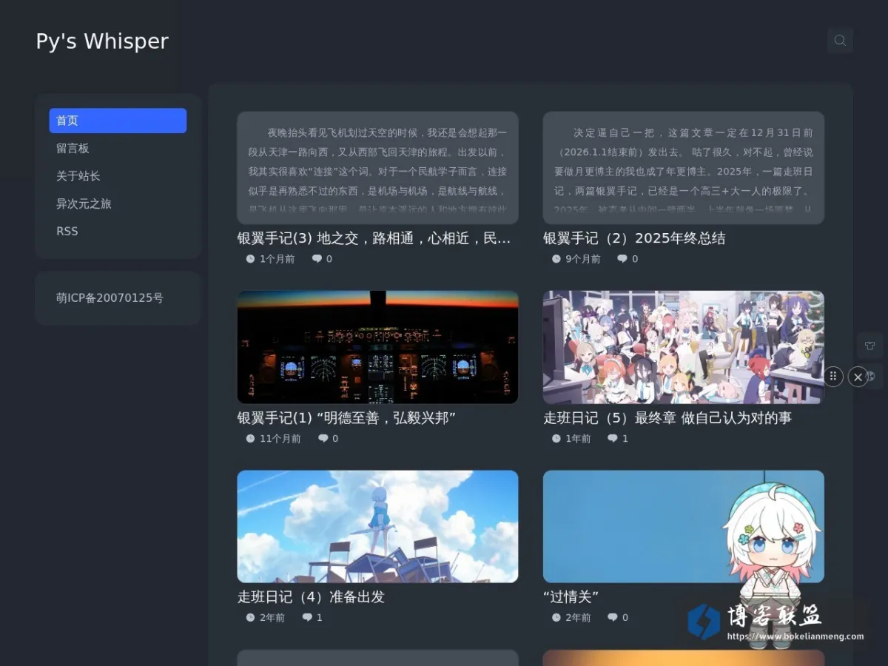Click comment bubble icon under 银翼手记(1)
This screenshot has width=888, height=666.
coord(323,438)
